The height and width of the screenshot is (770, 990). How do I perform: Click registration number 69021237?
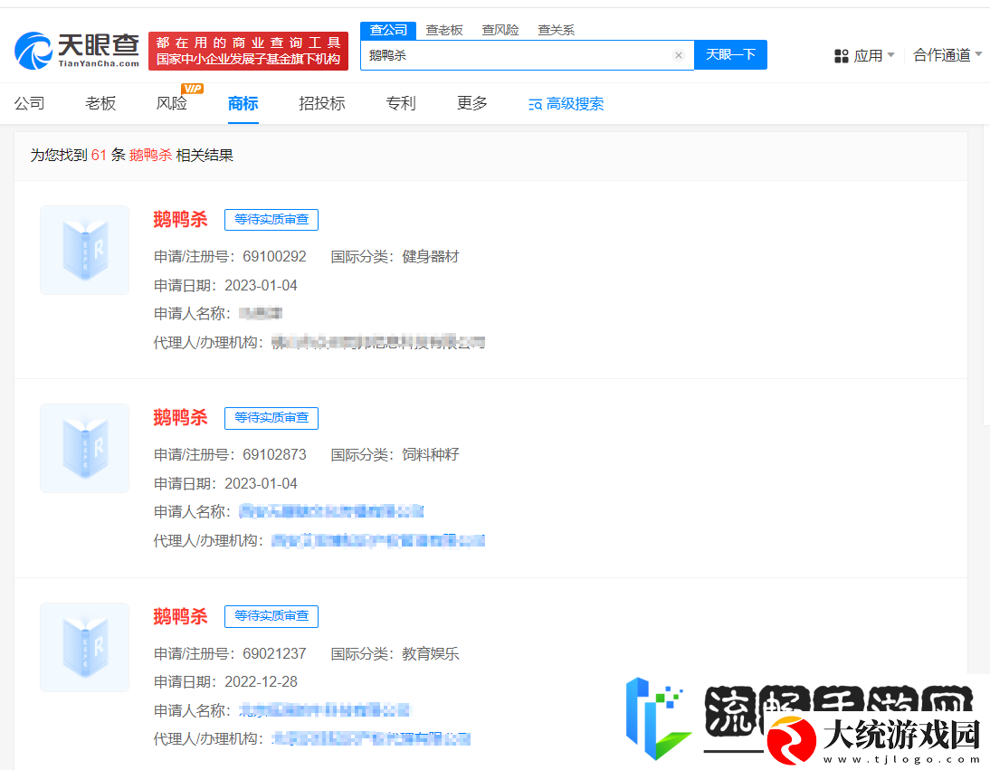tap(275, 654)
